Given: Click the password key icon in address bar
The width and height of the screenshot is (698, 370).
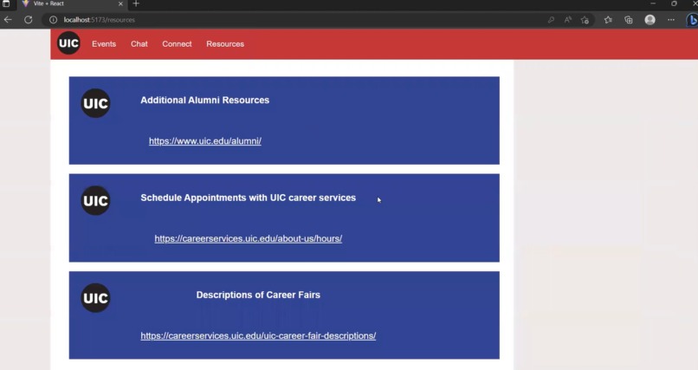Looking at the screenshot, I should pyautogui.click(x=551, y=20).
